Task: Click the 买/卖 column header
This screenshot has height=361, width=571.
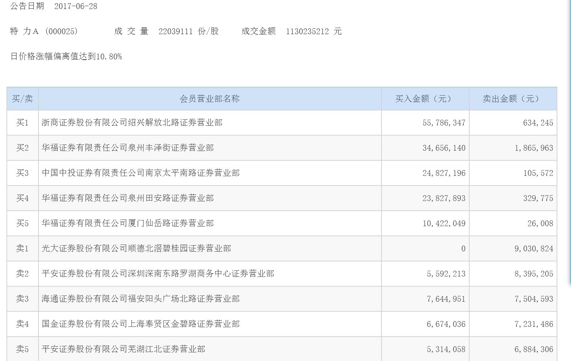Action: click(x=22, y=99)
